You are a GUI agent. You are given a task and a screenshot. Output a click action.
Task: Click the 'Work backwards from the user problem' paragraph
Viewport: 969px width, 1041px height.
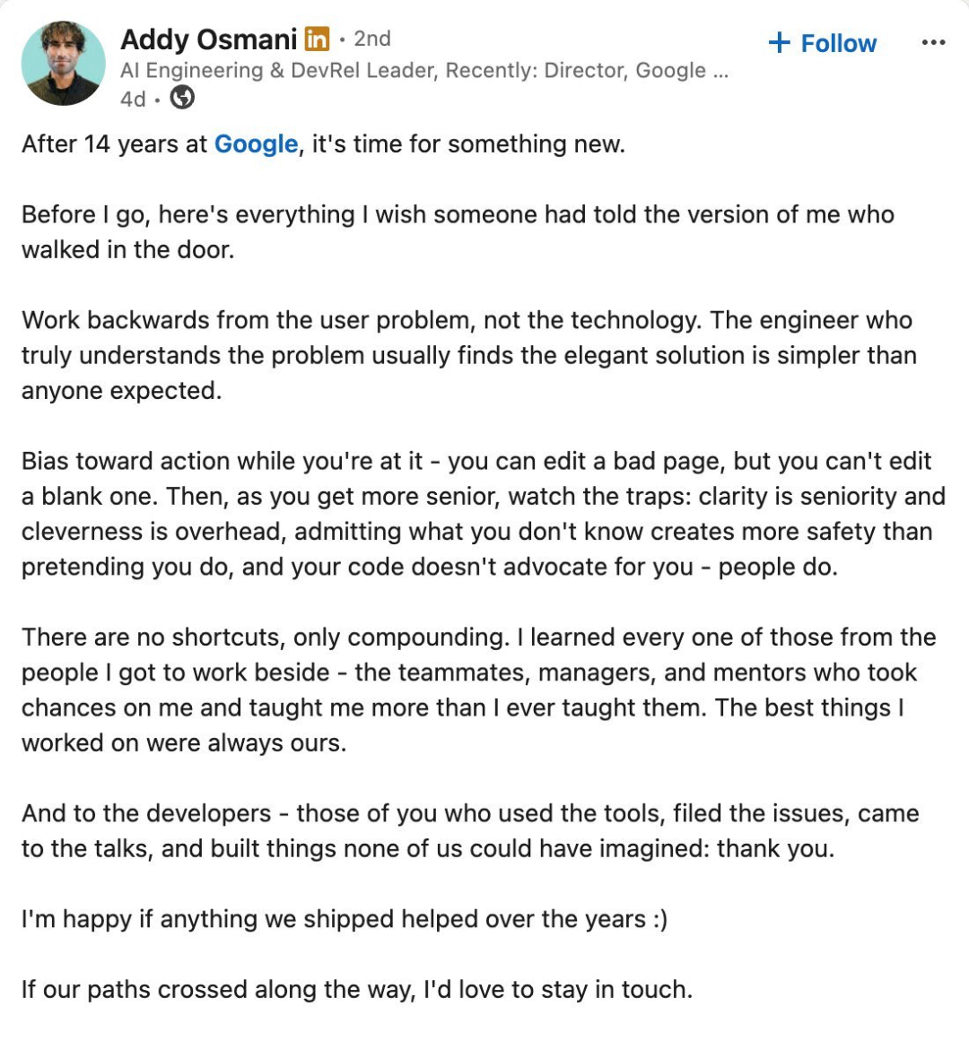click(469, 355)
